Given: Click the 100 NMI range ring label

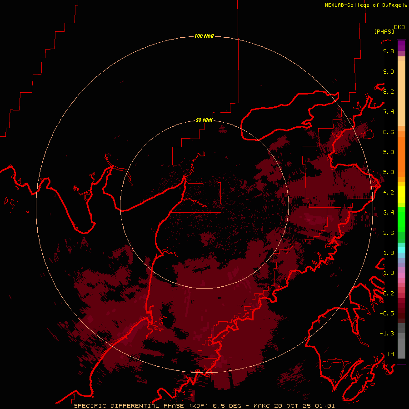Looking at the screenshot, I should [204, 36].
